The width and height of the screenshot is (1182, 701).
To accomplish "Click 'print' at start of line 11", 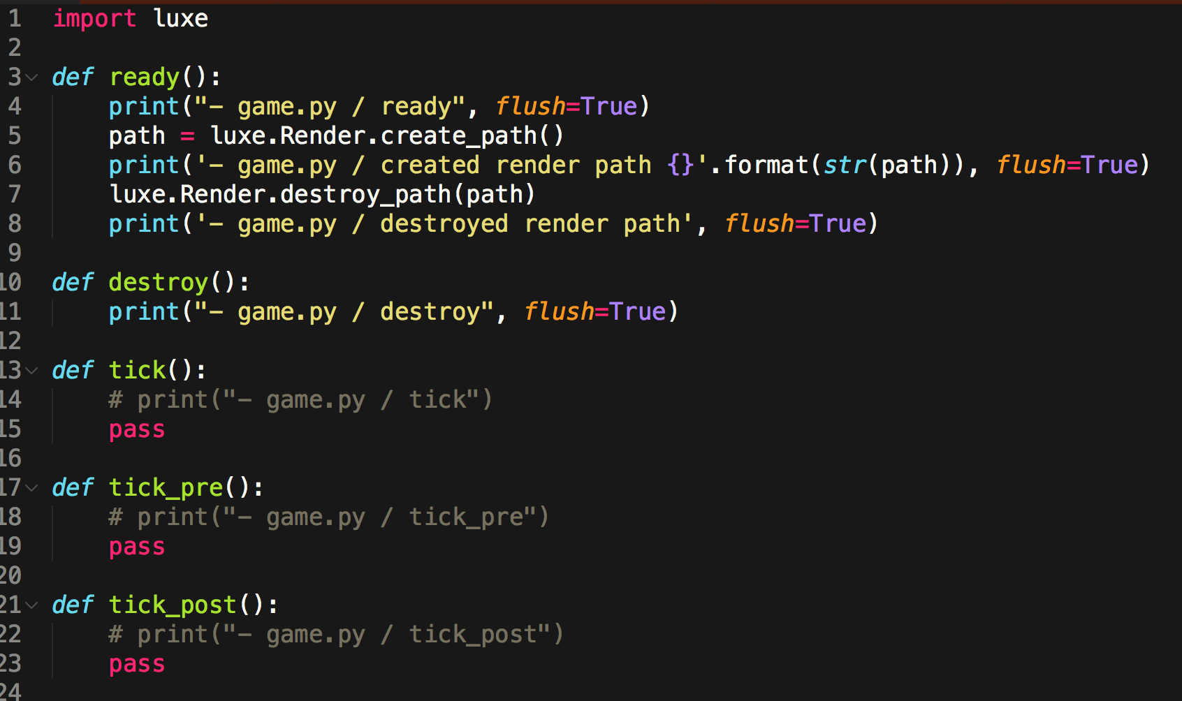I will 144,312.
